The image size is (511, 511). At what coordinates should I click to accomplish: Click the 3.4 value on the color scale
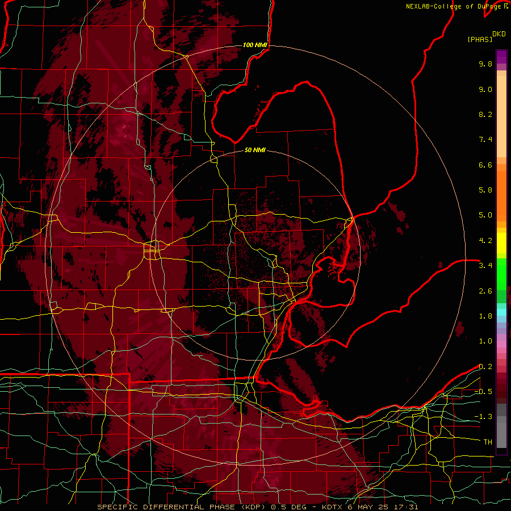485,266
